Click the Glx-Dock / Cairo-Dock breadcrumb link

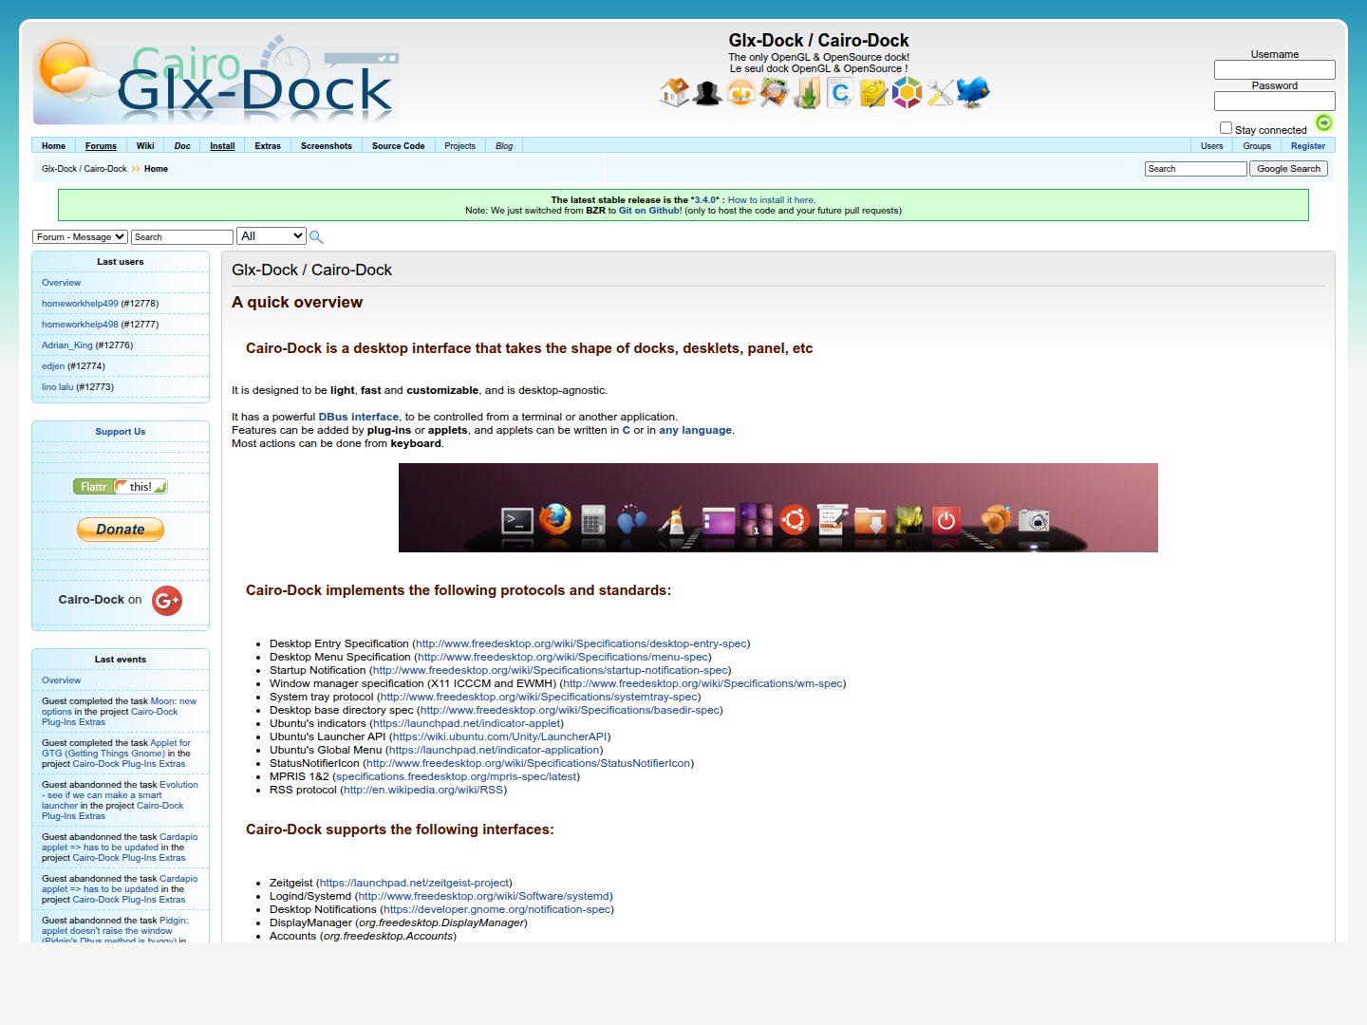[84, 169]
